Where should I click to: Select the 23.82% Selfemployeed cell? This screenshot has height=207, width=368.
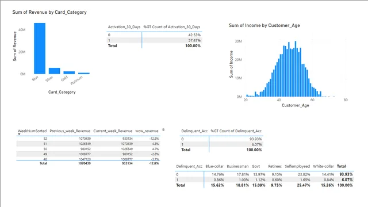tap(304, 174)
